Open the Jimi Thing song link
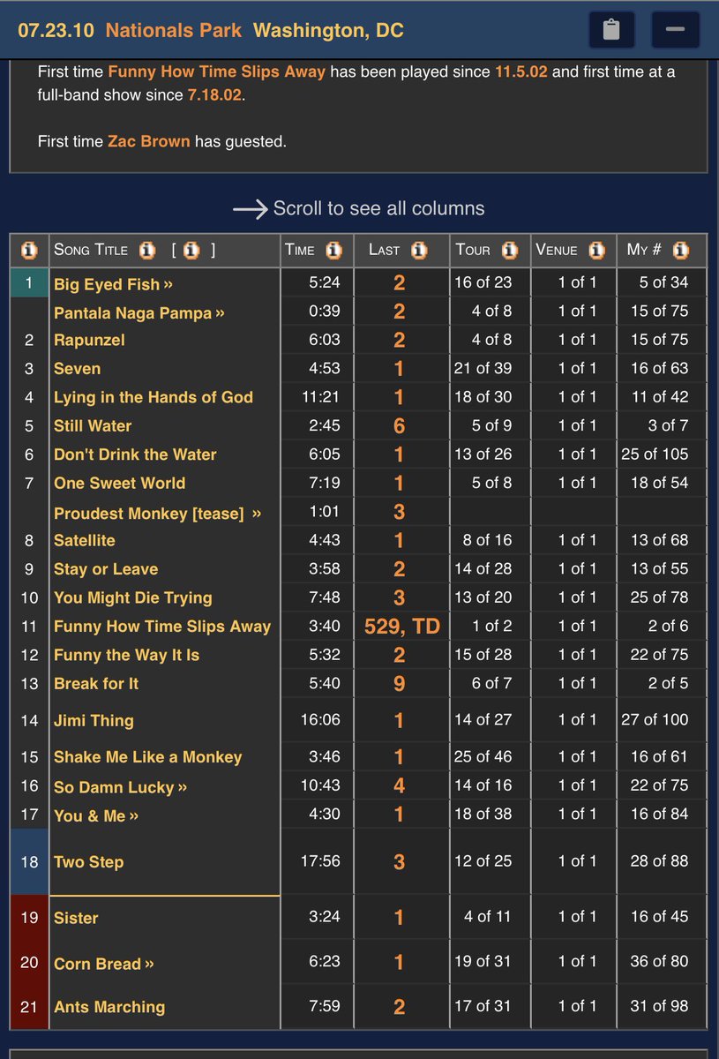This screenshot has height=1059, width=719. pos(94,720)
